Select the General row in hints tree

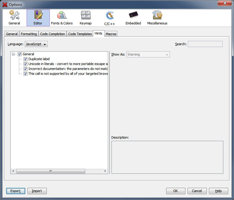click(x=28, y=54)
